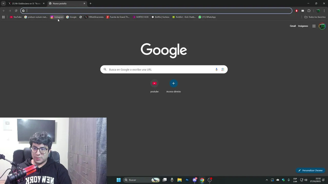Open the Instagram bookmark
Image resolution: width=328 pixels, height=184 pixels.
point(57,17)
